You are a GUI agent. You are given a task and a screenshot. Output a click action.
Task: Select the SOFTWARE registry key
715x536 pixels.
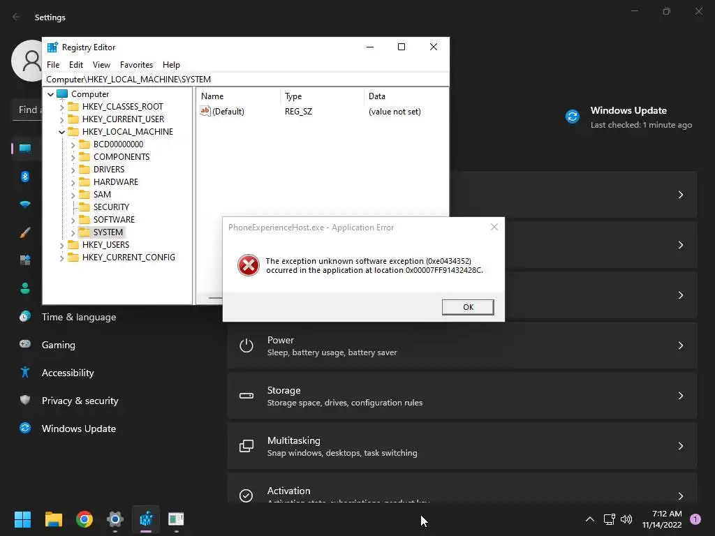(114, 220)
